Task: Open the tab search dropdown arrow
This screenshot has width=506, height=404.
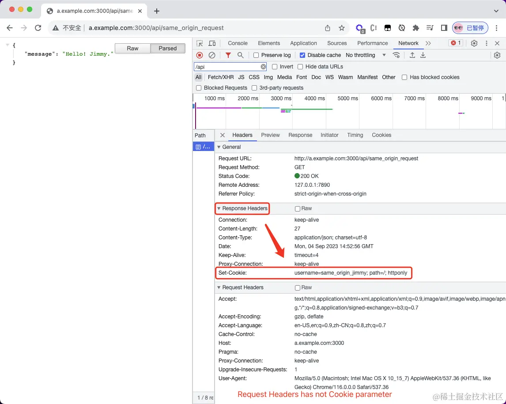Action: (496, 11)
